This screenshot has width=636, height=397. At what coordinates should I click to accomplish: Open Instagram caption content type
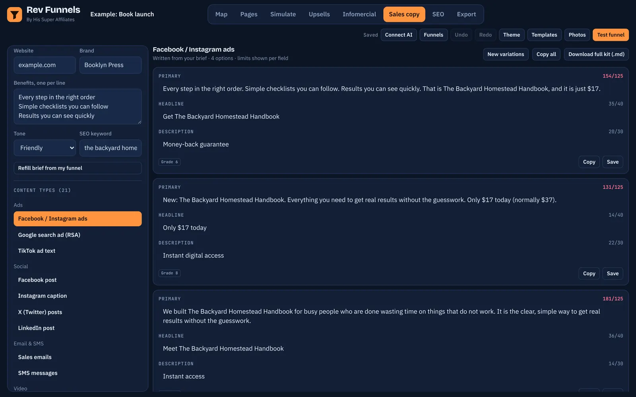pyautogui.click(x=78, y=296)
